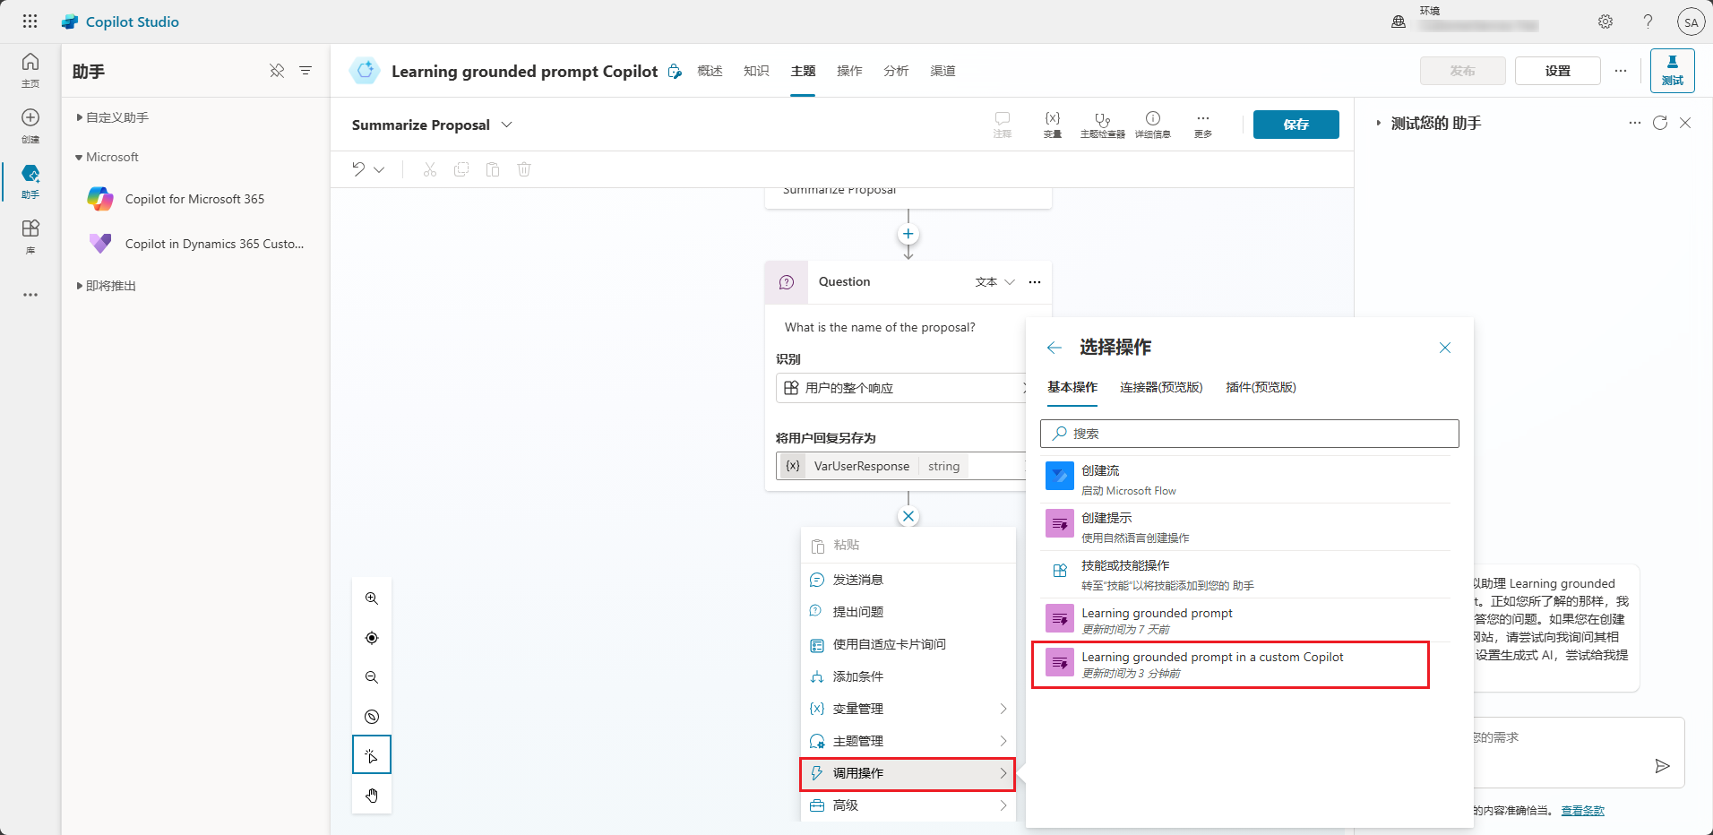The height and width of the screenshot is (835, 1713).
Task: Select the pan hand tool
Action: (x=372, y=796)
